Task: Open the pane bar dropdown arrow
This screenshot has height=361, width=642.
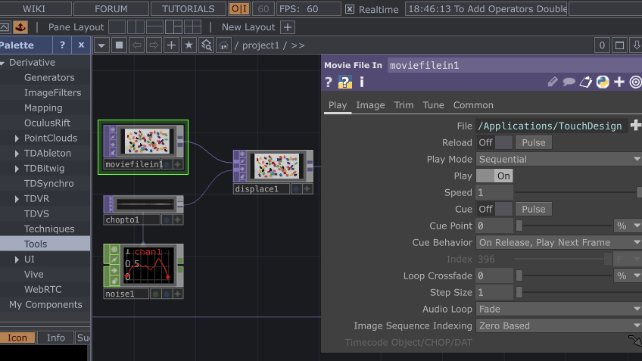Action: (x=101, y=45)
